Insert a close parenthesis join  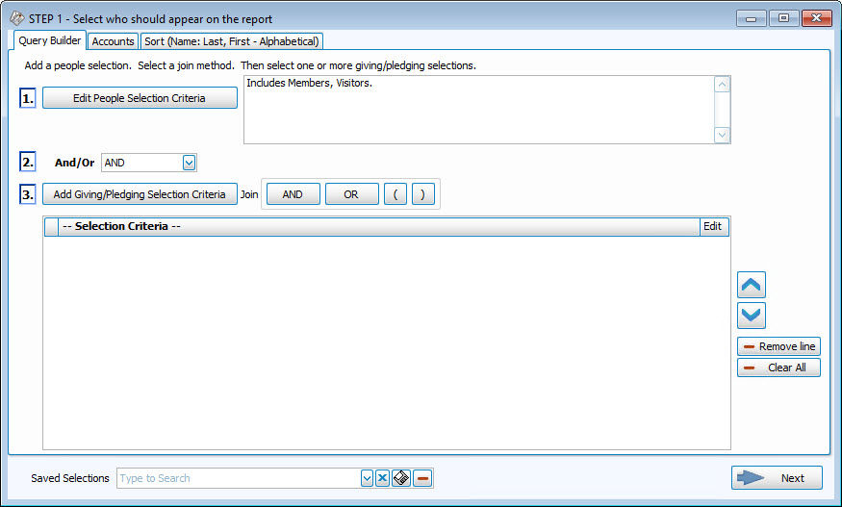click(423, 194)
